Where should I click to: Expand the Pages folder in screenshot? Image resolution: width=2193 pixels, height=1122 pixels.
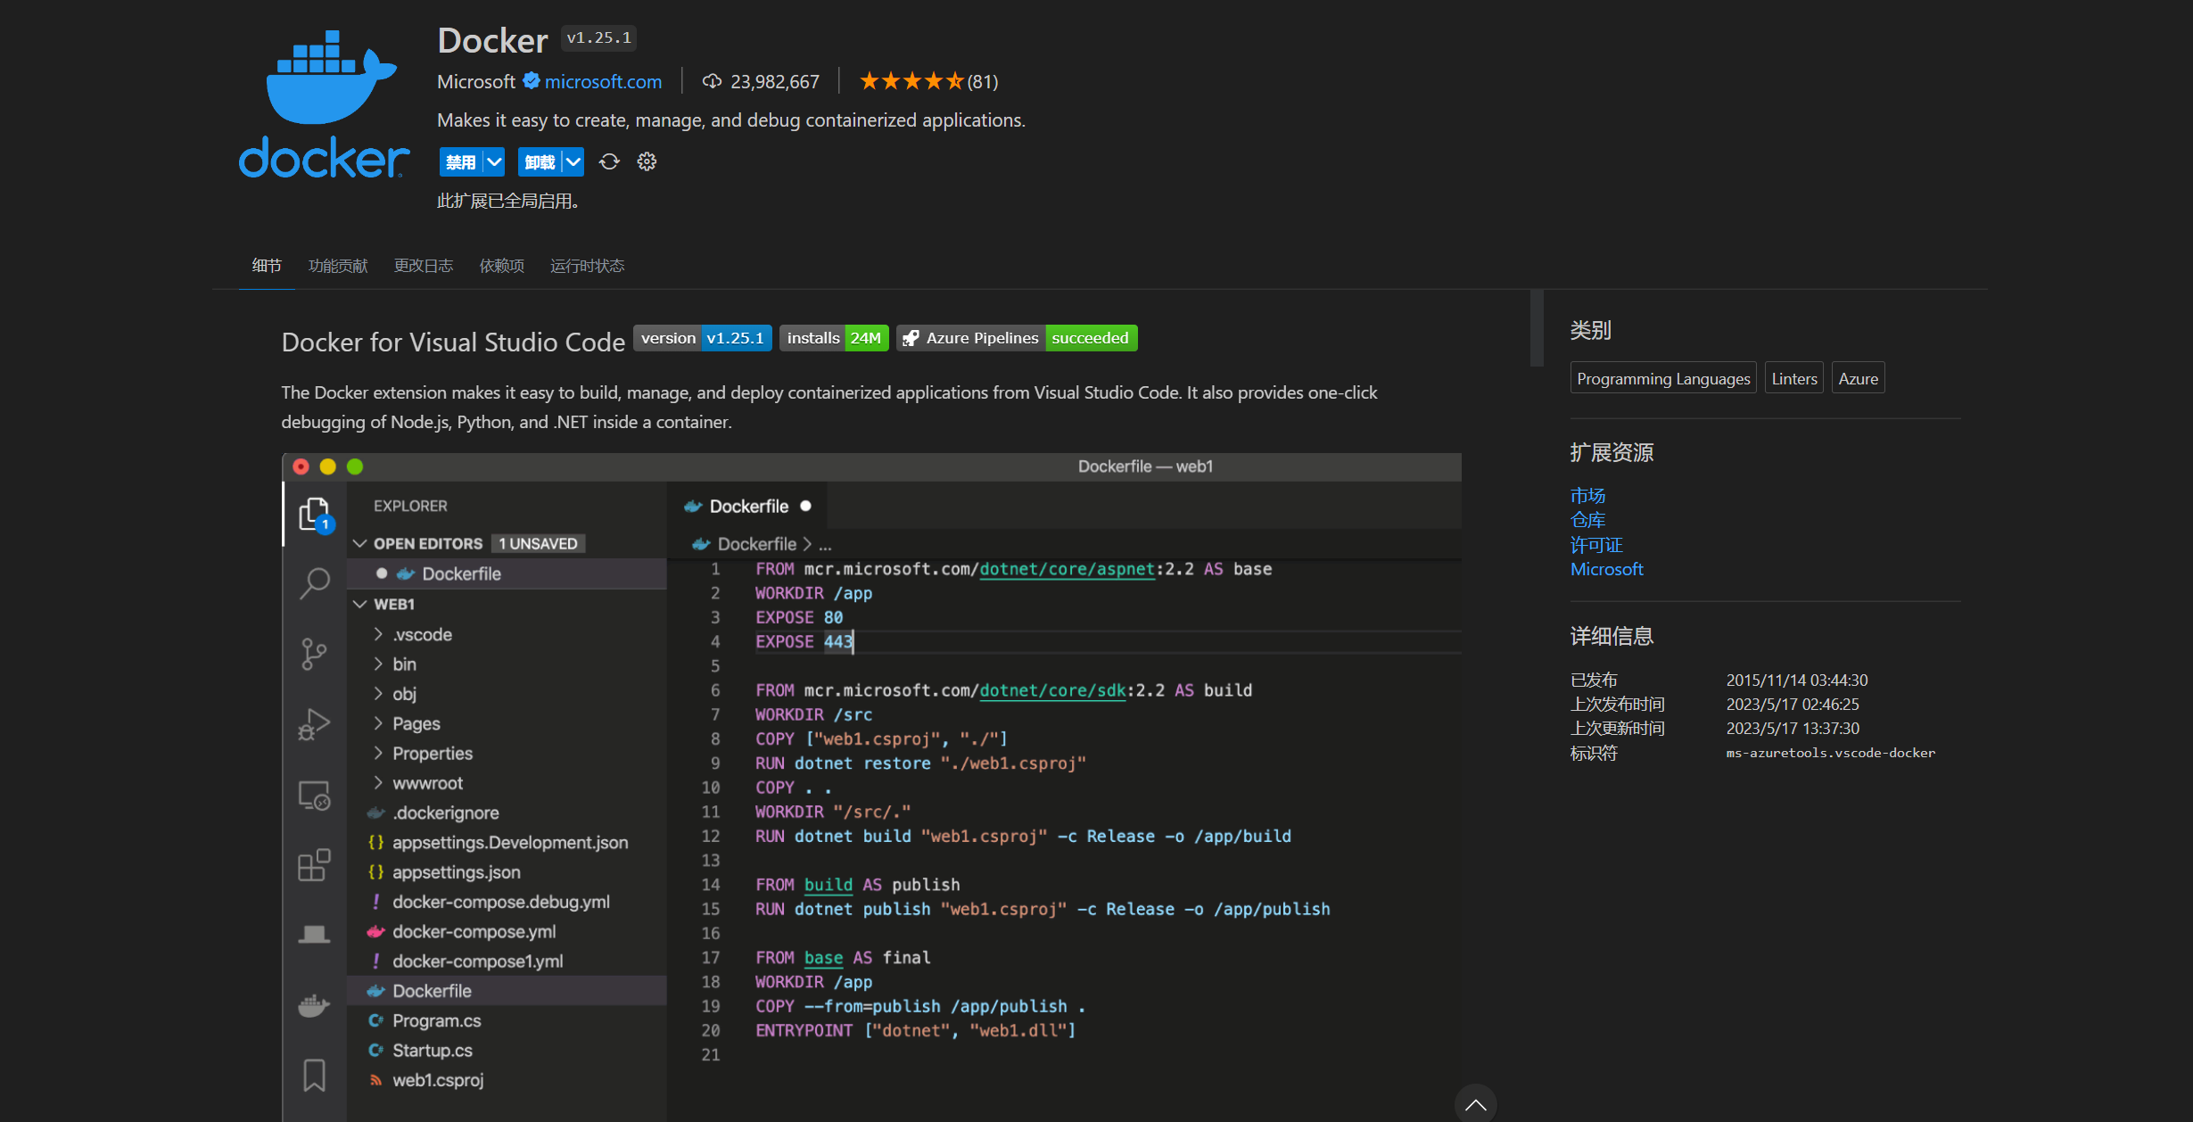(378, 723)
